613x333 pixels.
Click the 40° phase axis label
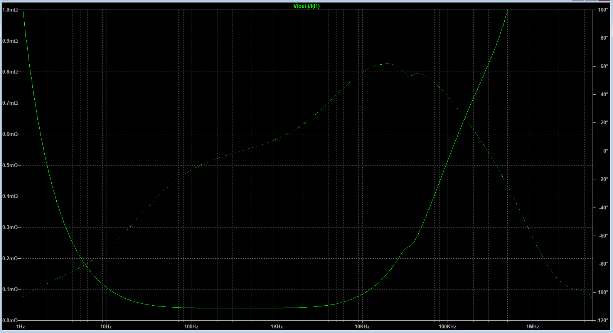(x=604, y=94)
